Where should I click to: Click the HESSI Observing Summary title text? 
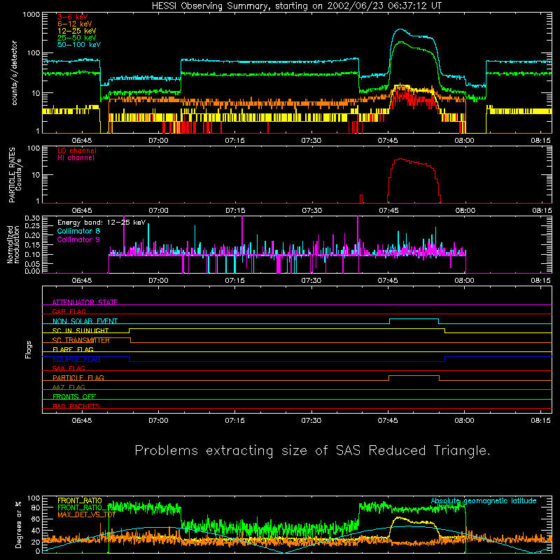[296, 6]
